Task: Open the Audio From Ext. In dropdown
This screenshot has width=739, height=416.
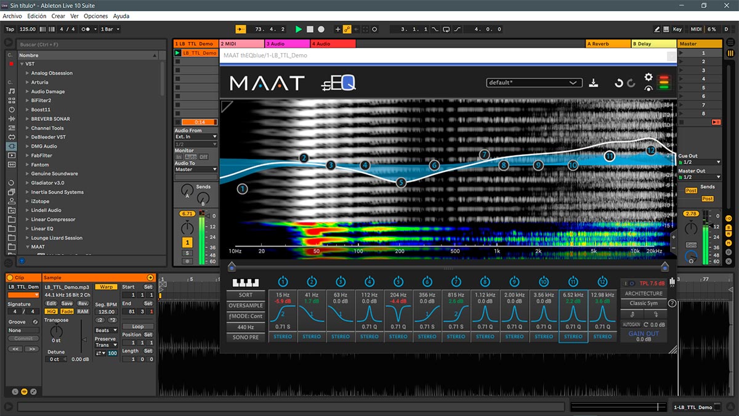Action: (196, 137)
